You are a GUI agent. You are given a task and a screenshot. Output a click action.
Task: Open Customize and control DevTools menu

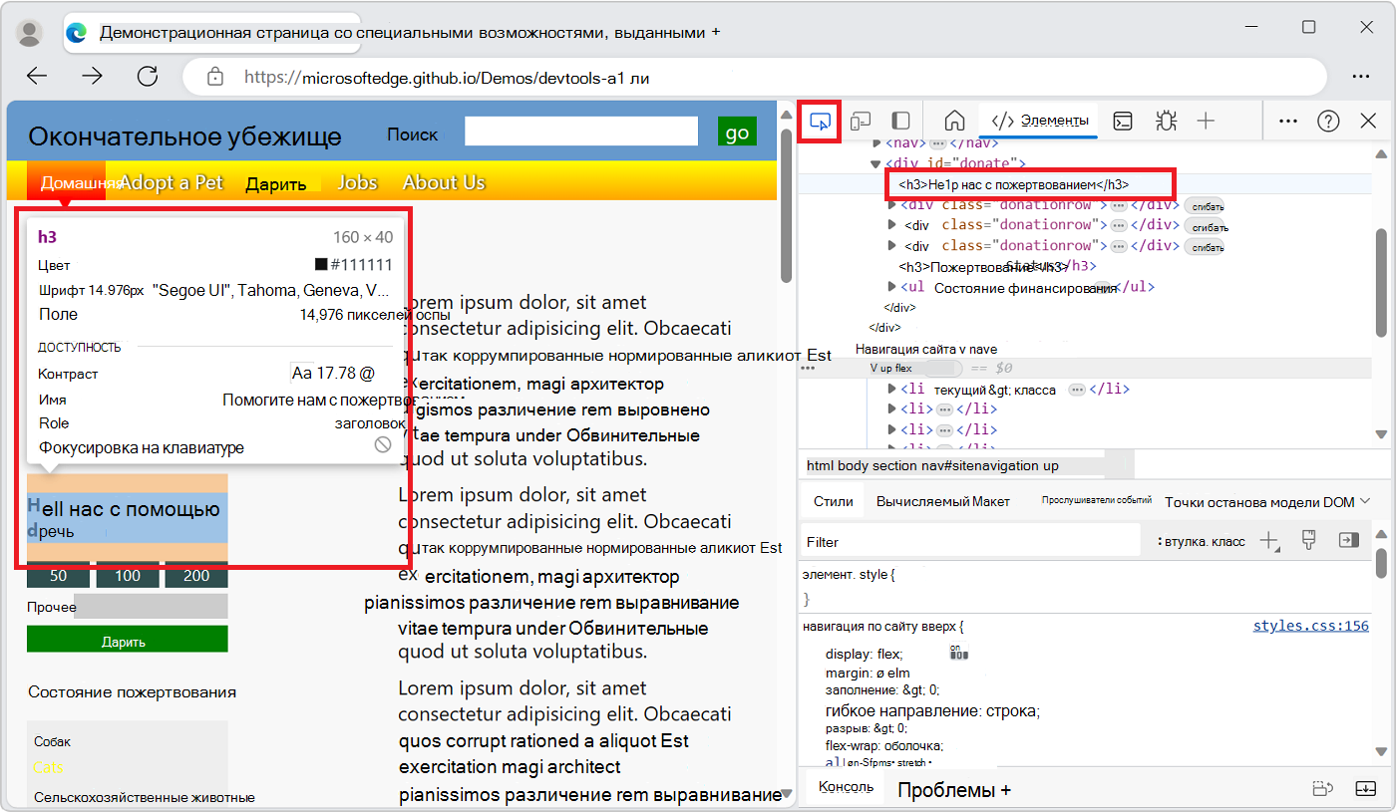click(x=1288, y=121)
